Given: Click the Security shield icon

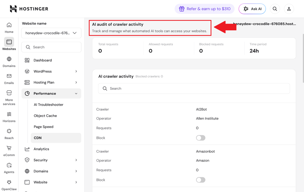Looking at the screenshot, I should coord(27,160).
